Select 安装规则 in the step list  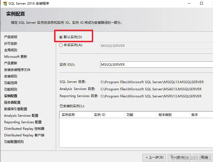(x=11, y=76)
